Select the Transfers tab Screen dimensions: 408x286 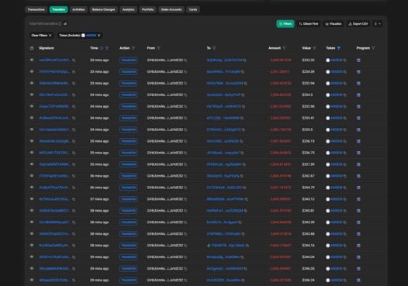click(x=58, y=9)
